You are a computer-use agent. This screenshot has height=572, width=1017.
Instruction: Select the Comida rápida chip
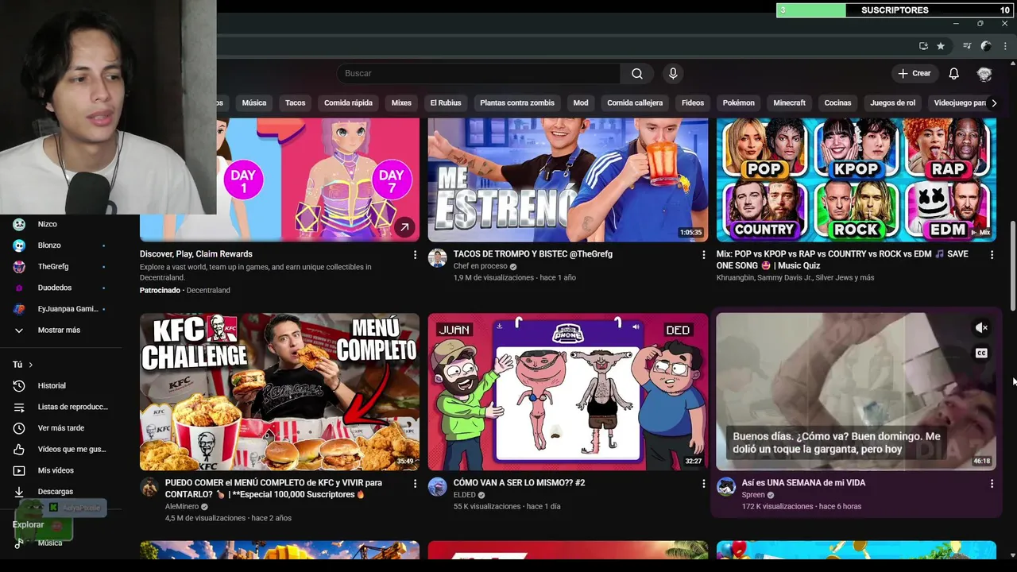coord(348,103)
